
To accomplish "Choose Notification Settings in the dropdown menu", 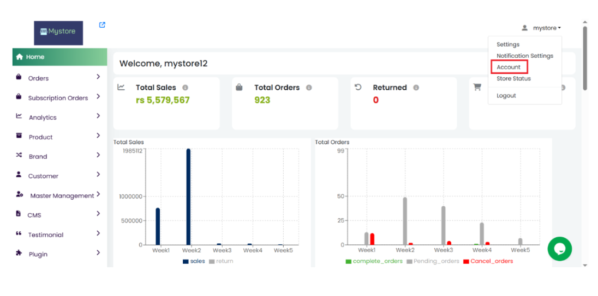I will [x=524, y=55].
